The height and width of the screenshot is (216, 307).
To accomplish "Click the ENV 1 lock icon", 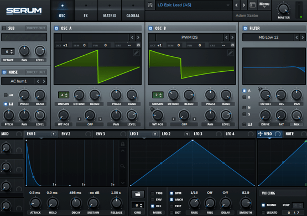I will [x=123, y=144].
